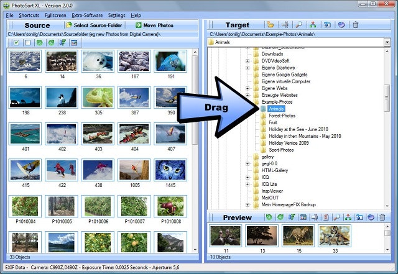Click the pie chart icon in Preview toolbar
This screenshot has width=398, height=274.
tap(371, 217)
